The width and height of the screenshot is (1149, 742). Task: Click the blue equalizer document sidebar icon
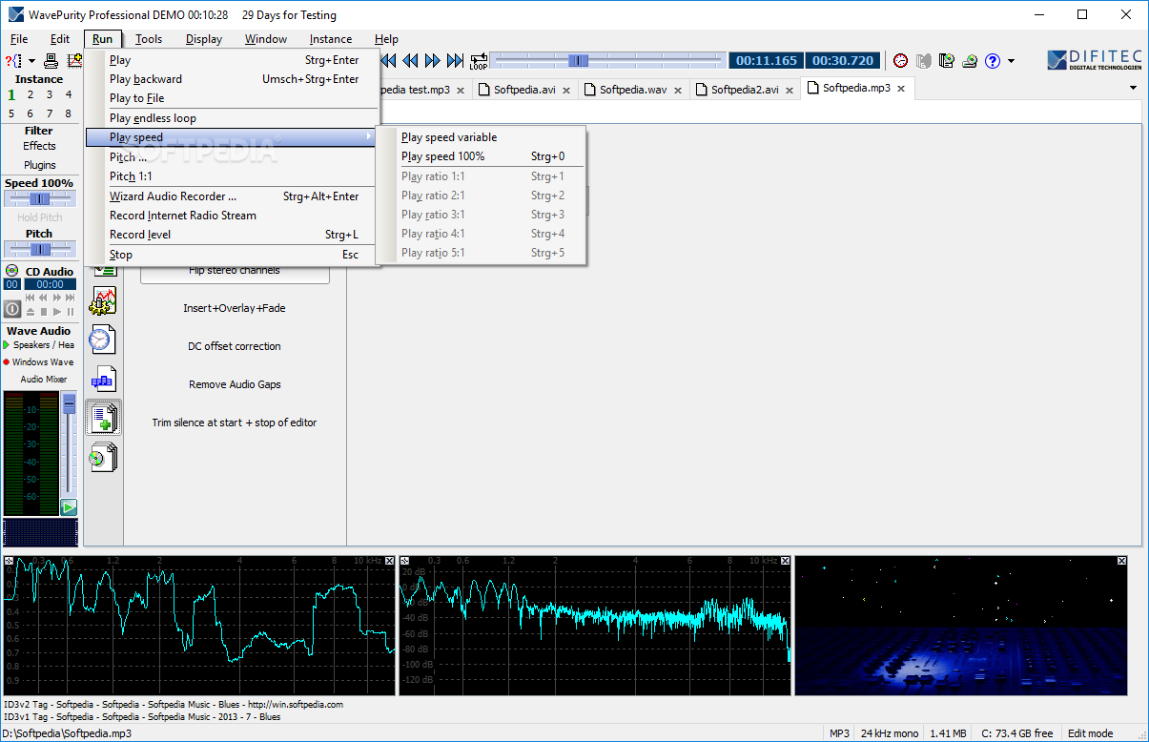point(103,379)
